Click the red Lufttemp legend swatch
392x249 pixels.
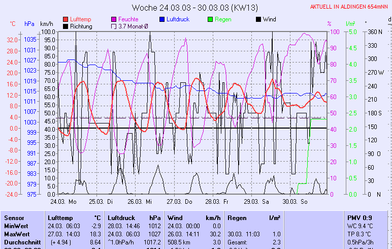[66, 19]
